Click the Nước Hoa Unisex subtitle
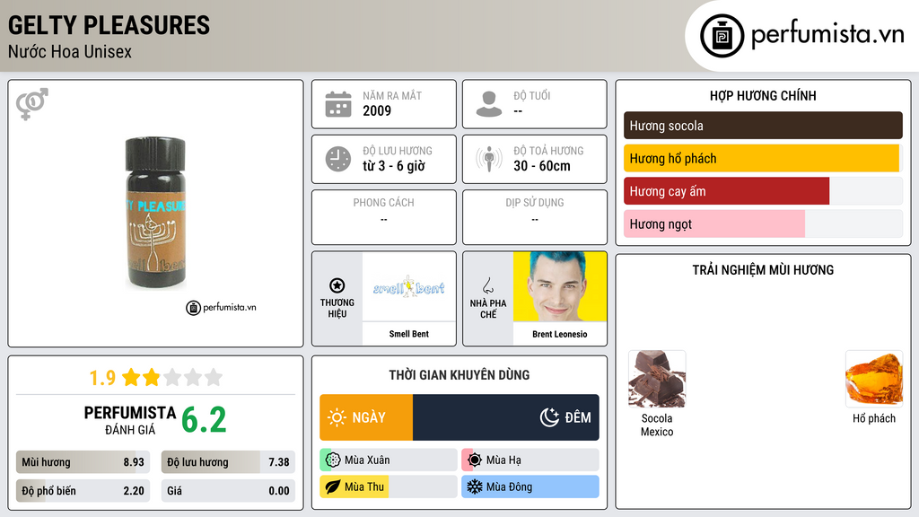 click(x=70, y=51)
